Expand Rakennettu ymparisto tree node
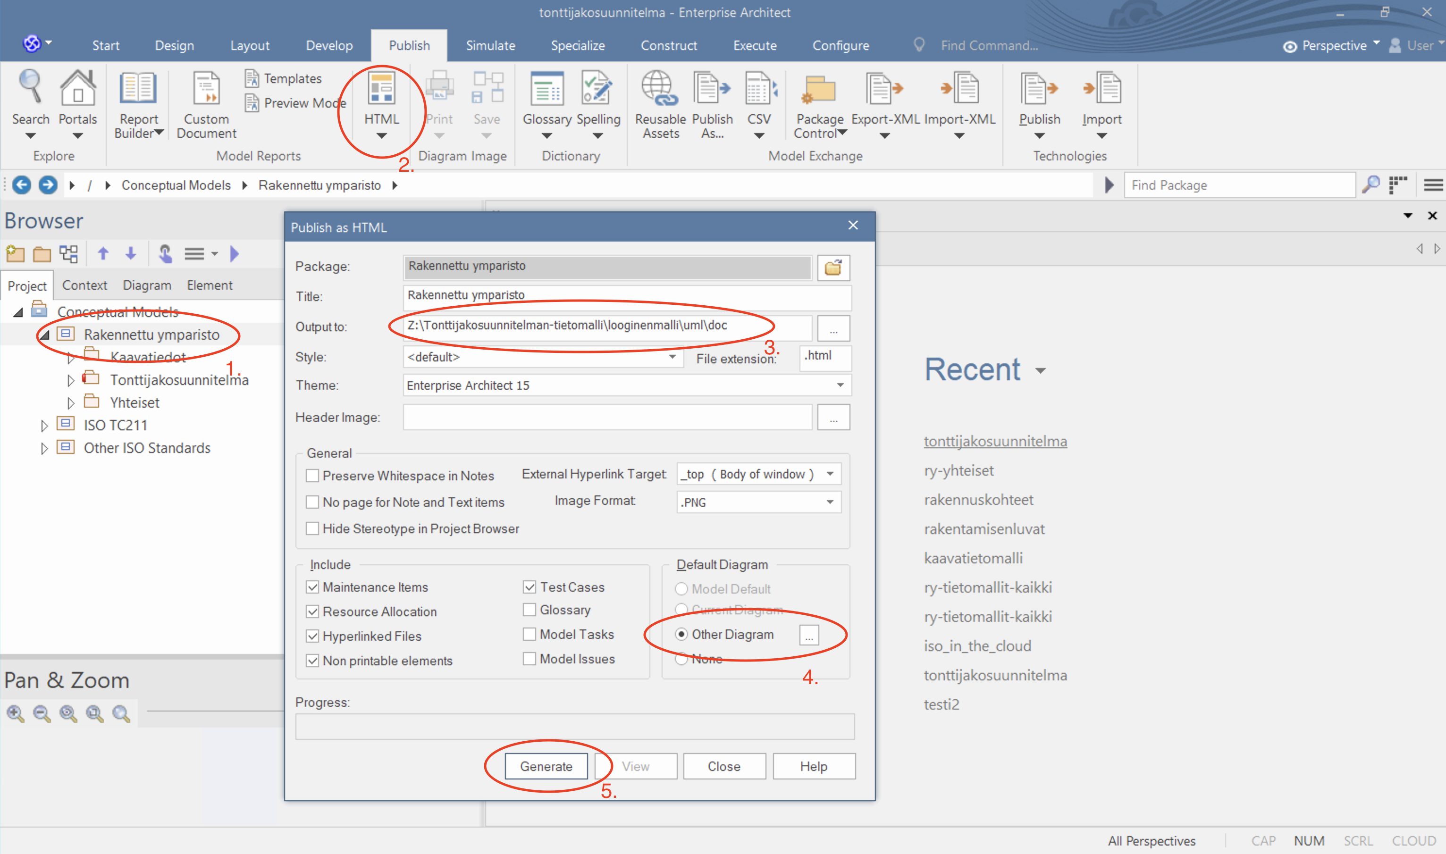The width and height of the screenshot is (1446, 854). [42, 334]
